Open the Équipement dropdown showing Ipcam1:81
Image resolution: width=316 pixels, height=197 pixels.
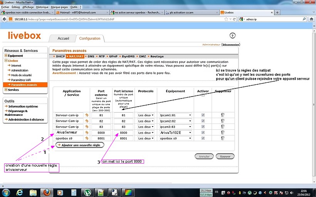(175, 115)
